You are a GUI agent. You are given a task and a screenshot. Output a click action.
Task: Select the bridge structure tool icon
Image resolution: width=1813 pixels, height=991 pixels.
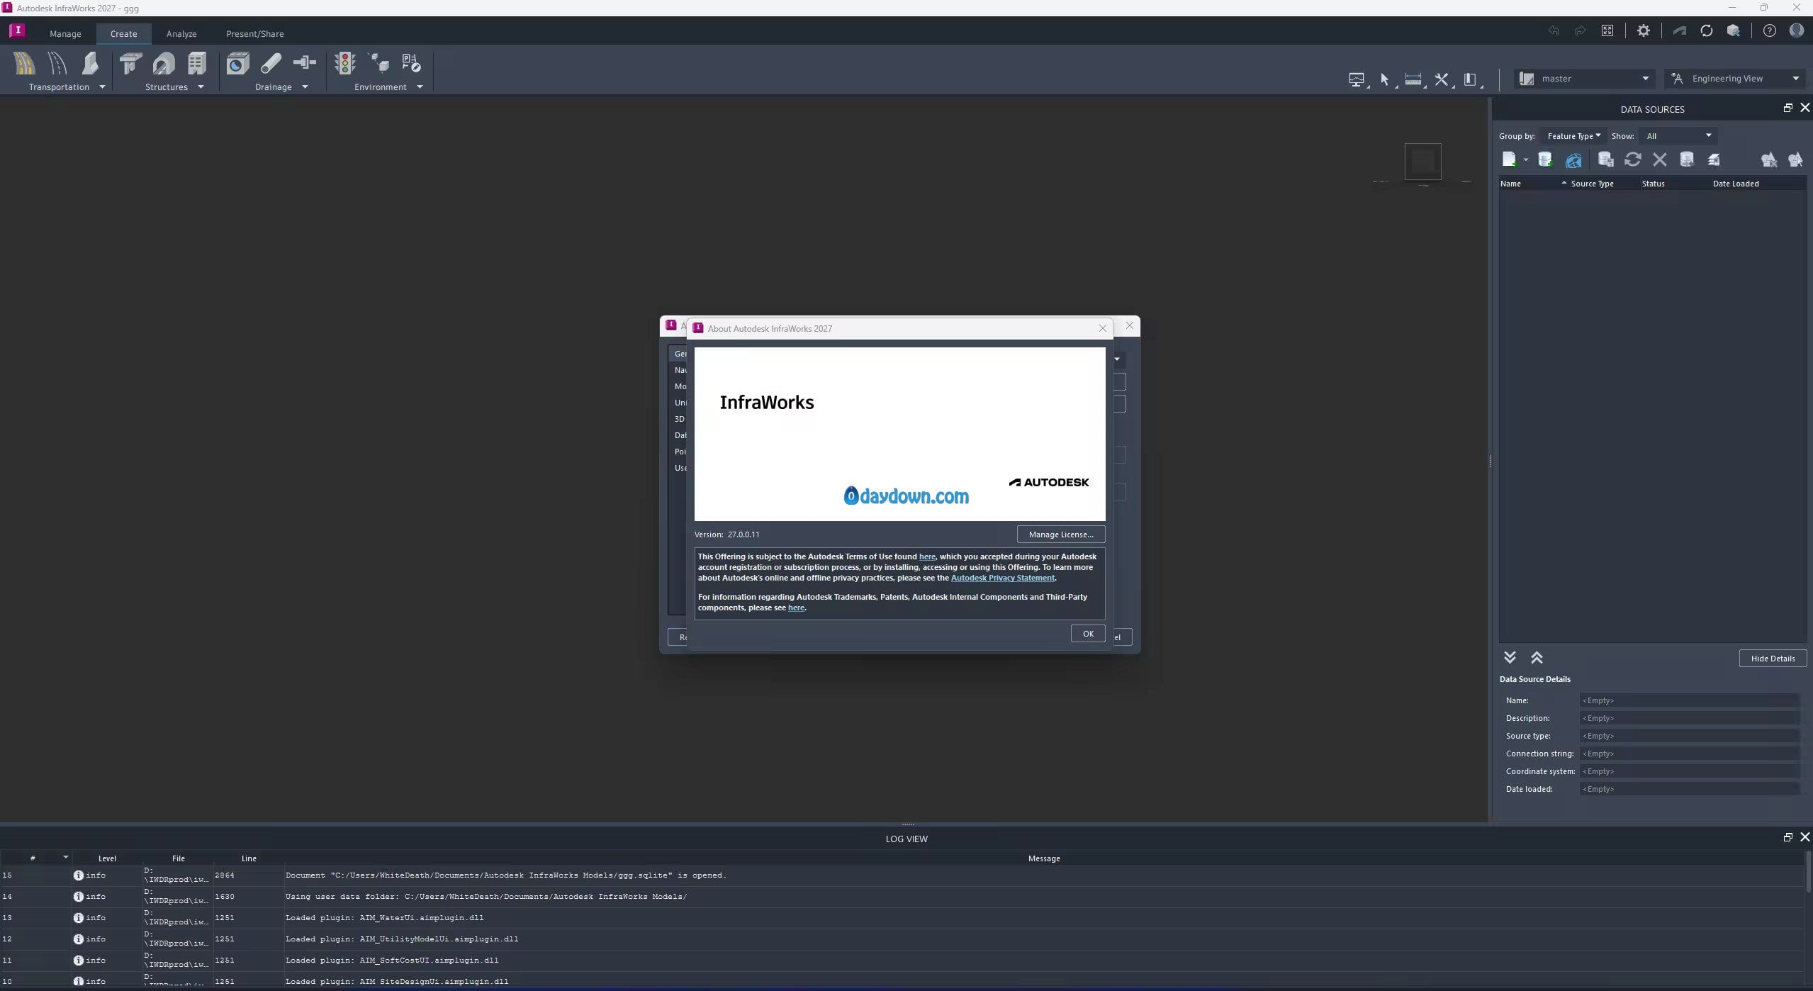[130, 64]
